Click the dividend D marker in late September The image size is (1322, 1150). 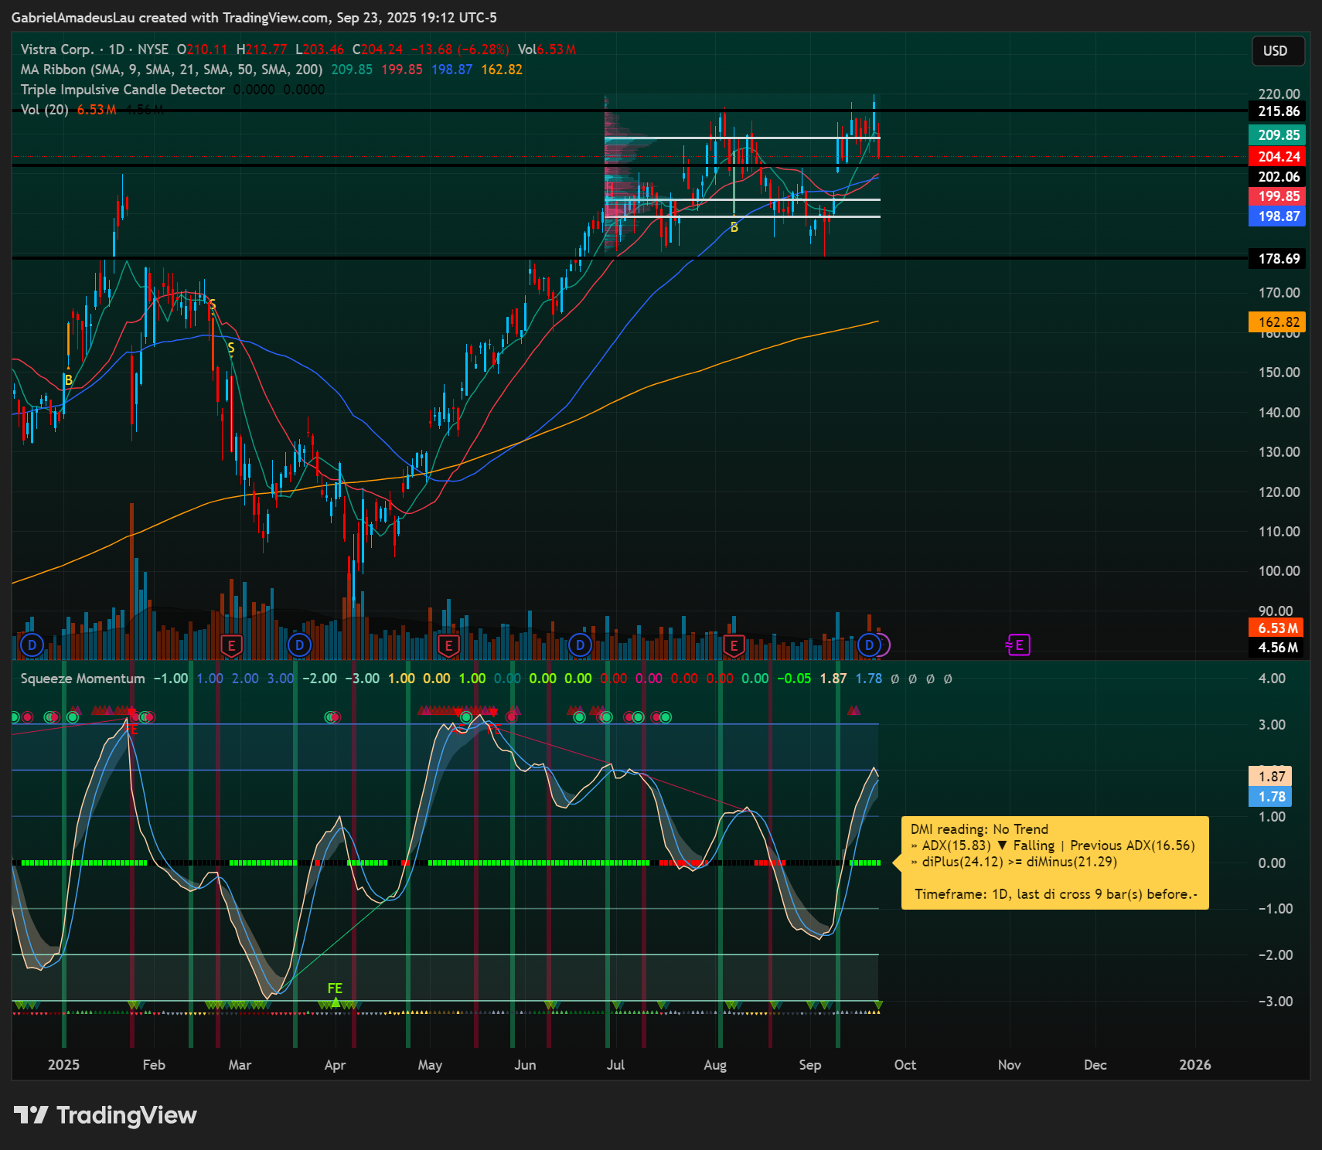click(x=869, y=645)
